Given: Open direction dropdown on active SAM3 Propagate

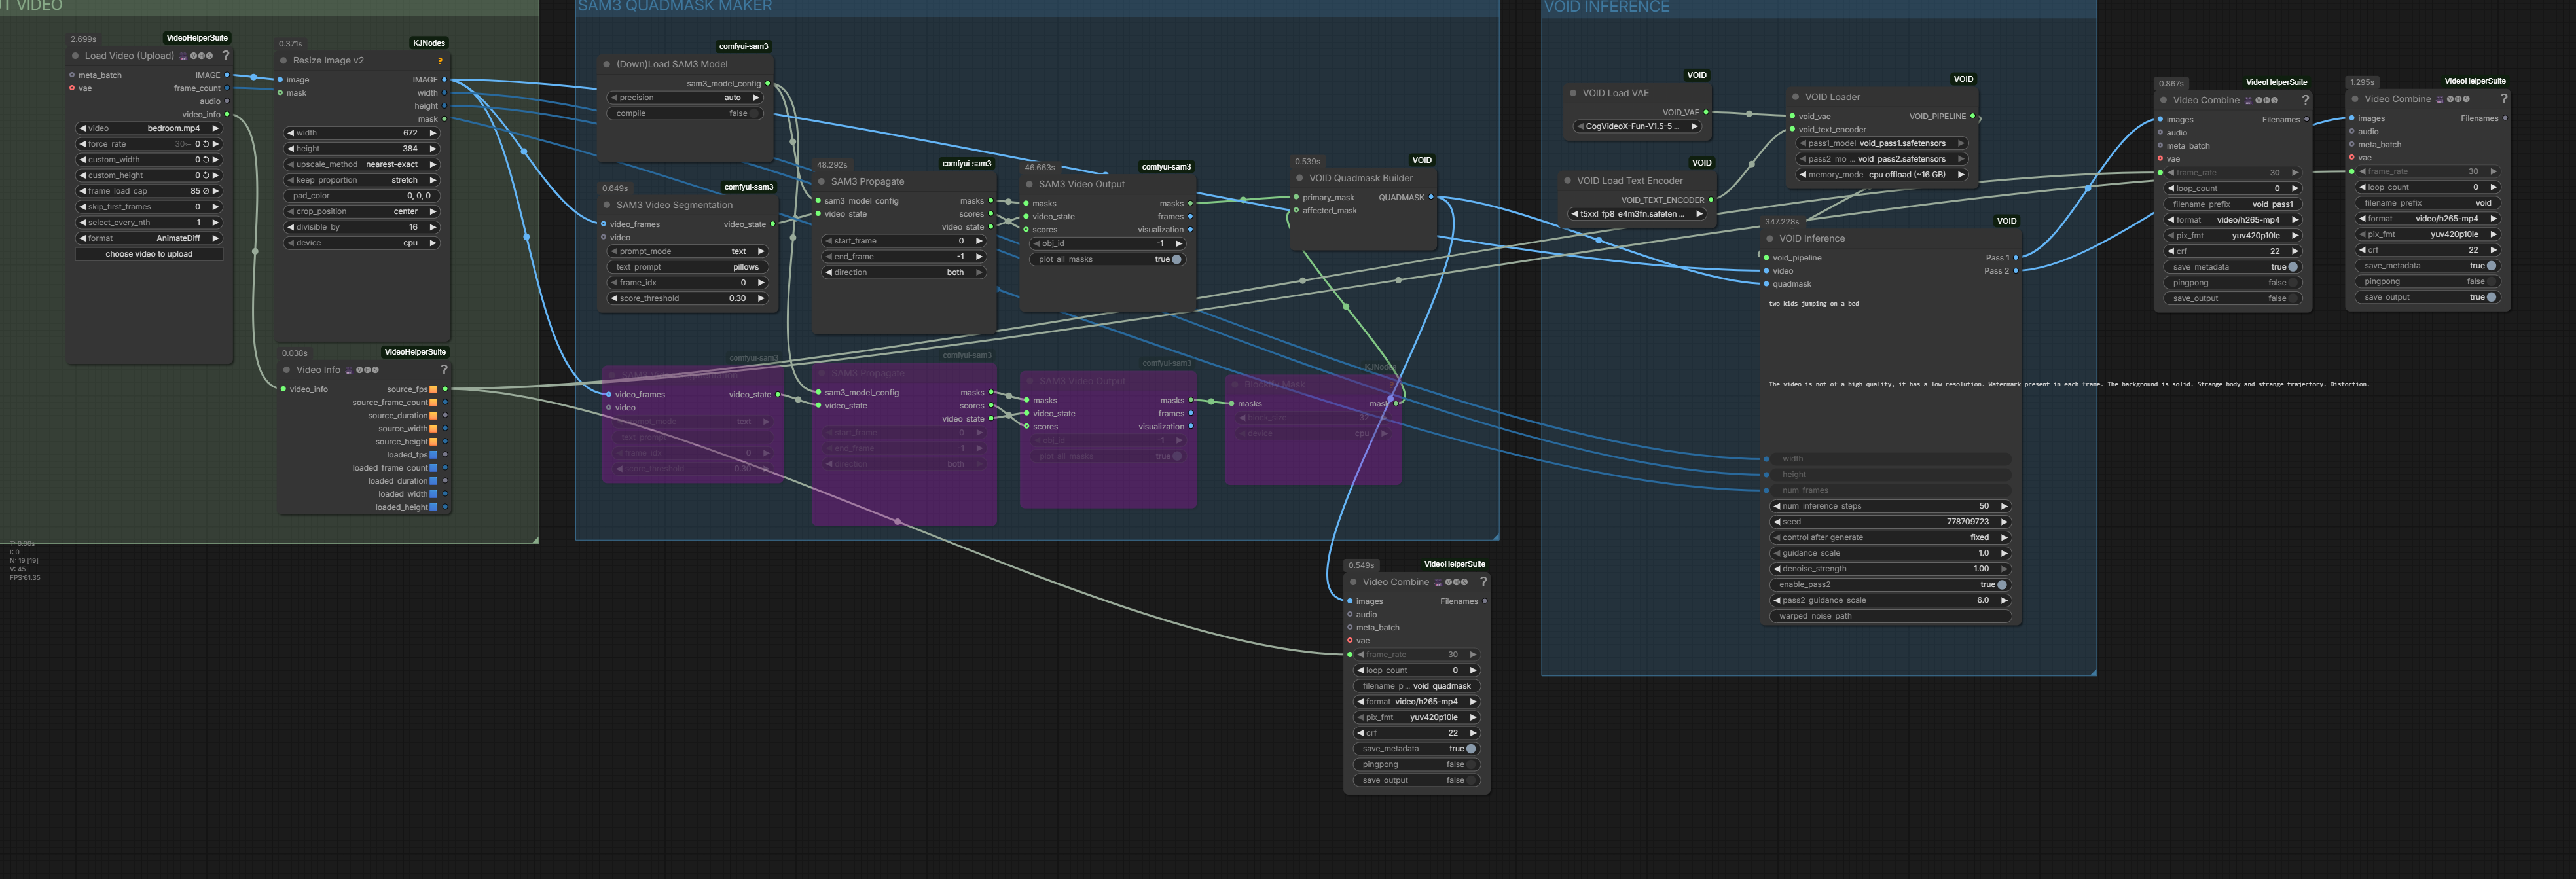Looking at the screenshot, I should coord(904,273).
